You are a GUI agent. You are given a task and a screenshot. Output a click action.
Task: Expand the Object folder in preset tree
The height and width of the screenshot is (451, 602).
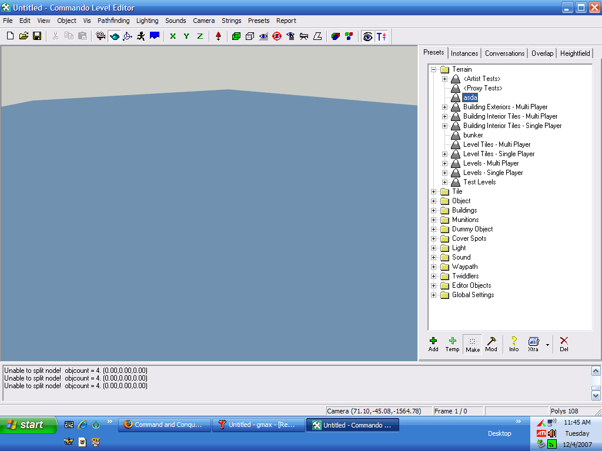click(x=434, y=201)
